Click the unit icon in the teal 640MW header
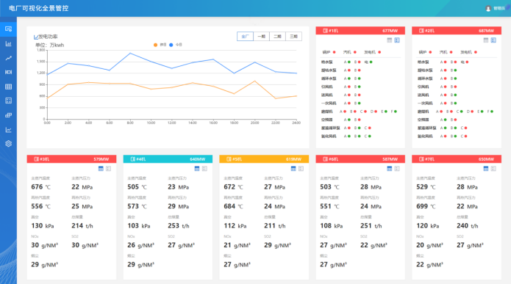The height and width of the screenshot is (284, 511). tap(132, 159)
